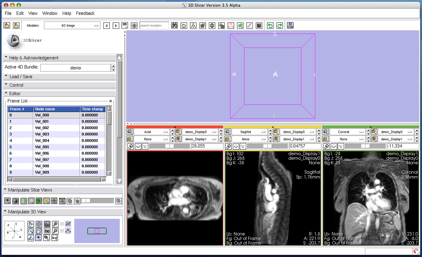This screenshot has width=422, height=257.
Task: Select the binoculars search icon in the toolbar
Action: (x=175, y=25)
